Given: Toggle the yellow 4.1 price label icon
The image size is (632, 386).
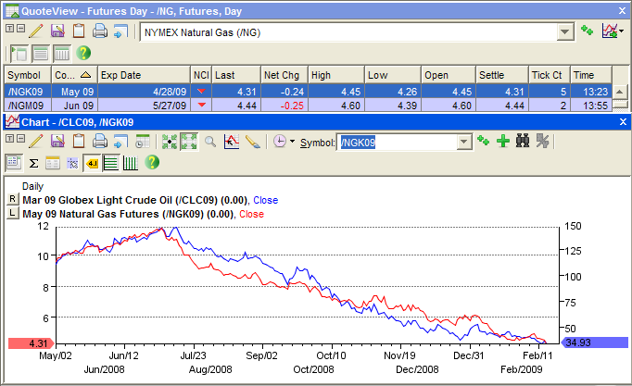Looking at the screenshot, I should tap(93, 164).
